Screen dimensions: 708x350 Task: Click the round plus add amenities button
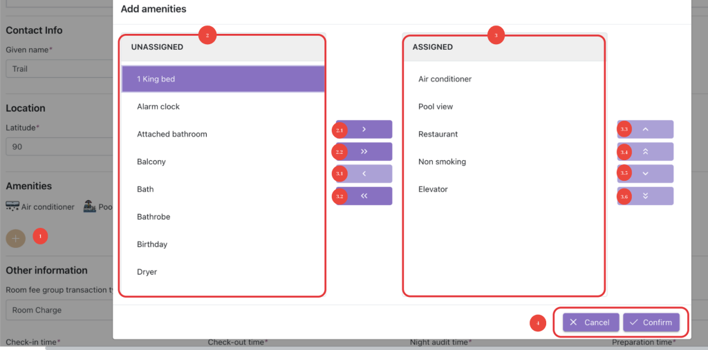(x=16, y=238)
